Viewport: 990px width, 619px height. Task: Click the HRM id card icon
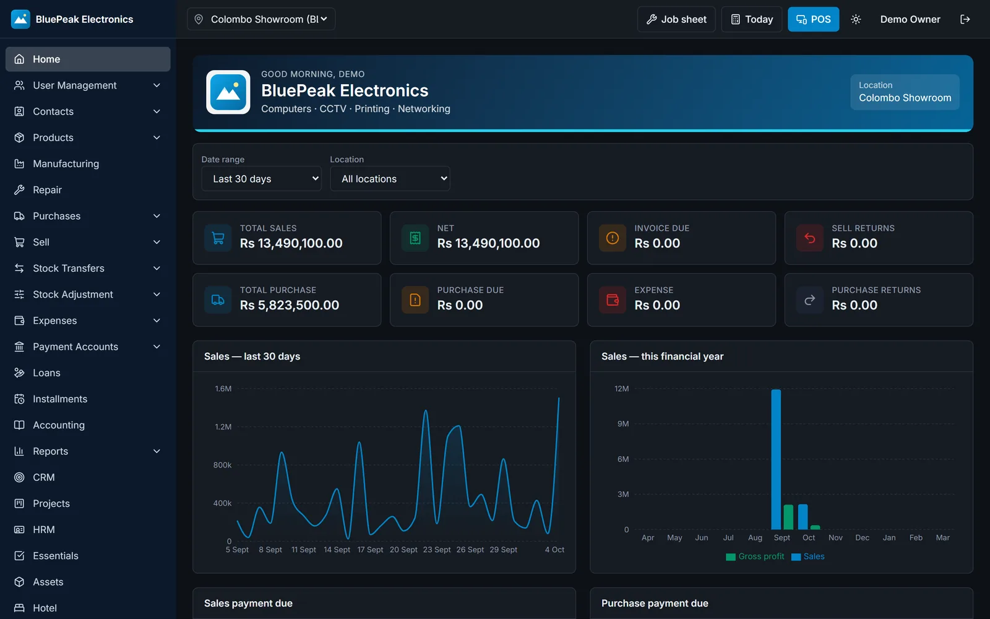click(19, 530)
